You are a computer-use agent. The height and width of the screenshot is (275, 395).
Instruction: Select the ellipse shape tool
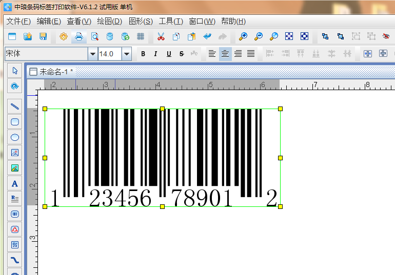pos(15,137)
